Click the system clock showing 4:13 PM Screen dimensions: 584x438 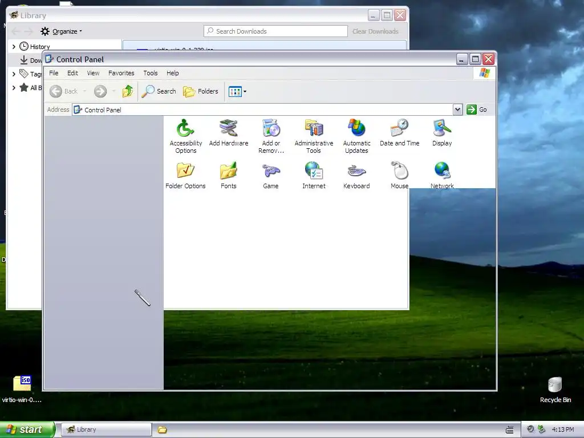click(563, 429)
